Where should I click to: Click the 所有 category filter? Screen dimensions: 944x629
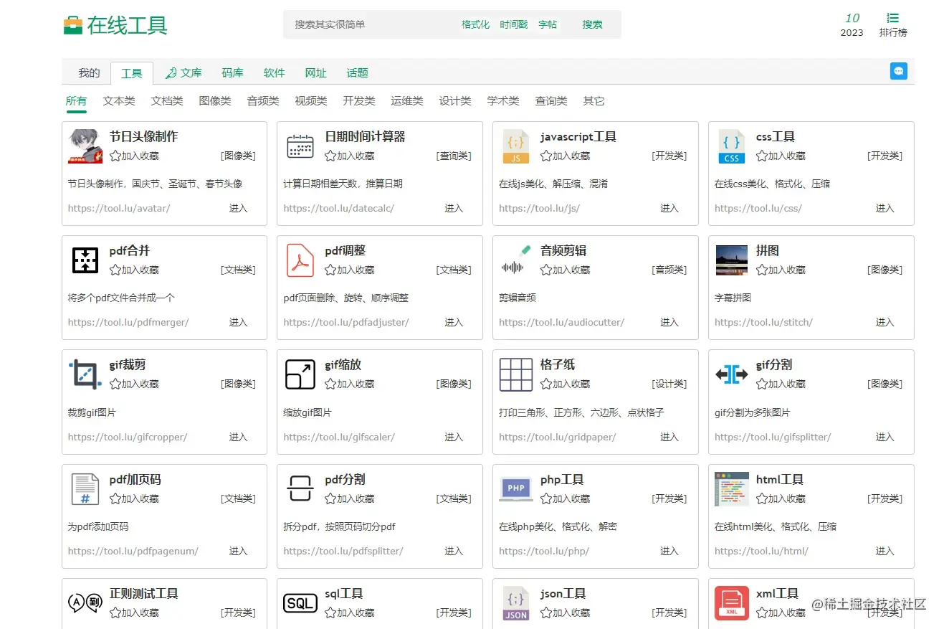[76, 101]
